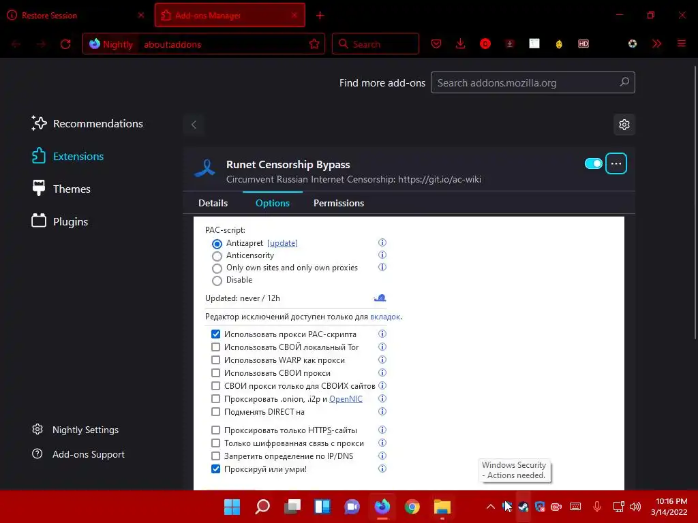
Task: Open Runet Censorship Bypass more options menu
Action: pyautogui.click(x=616, y=163)
